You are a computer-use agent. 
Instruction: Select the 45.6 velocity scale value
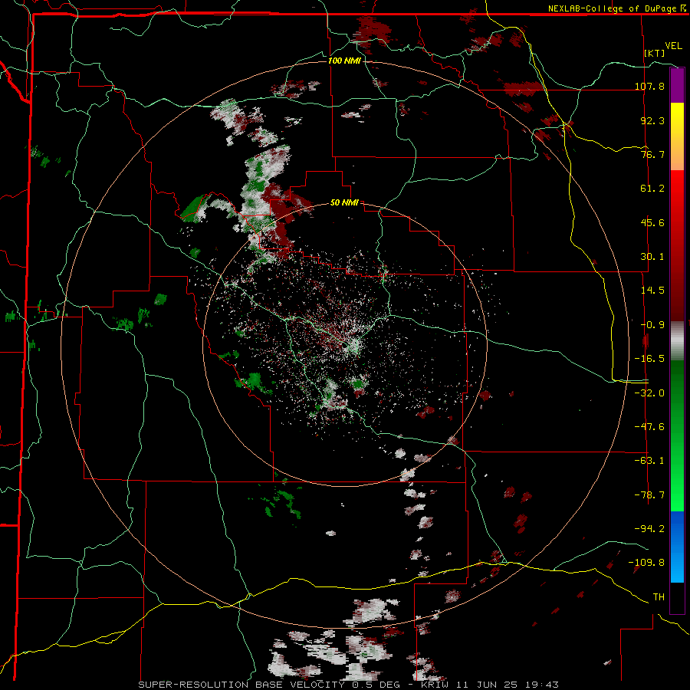tap(652, 222)
